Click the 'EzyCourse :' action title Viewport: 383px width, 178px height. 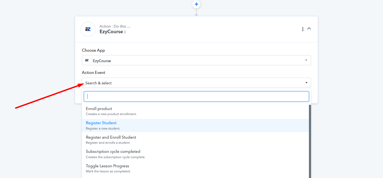(113, 32)
